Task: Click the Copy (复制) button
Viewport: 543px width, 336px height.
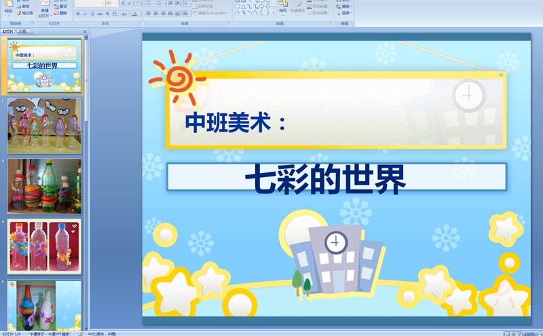Action: pos(23,6)
